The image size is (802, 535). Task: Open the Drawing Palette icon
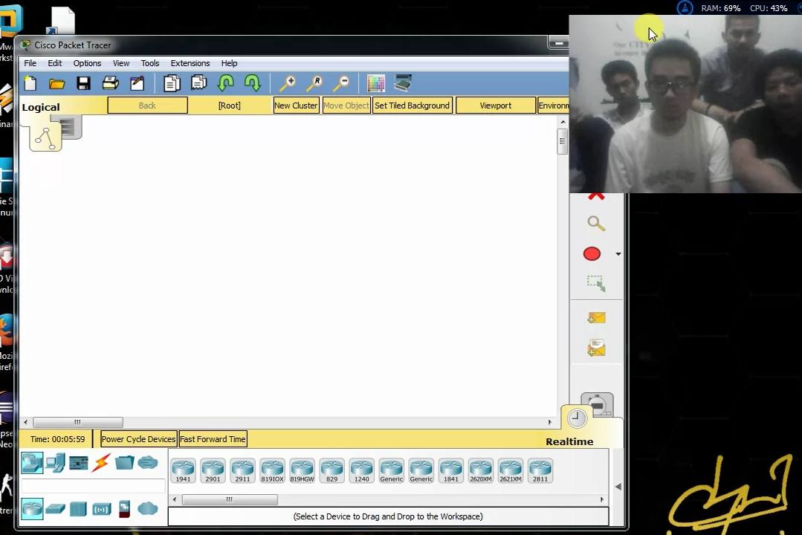click(376, 83)
